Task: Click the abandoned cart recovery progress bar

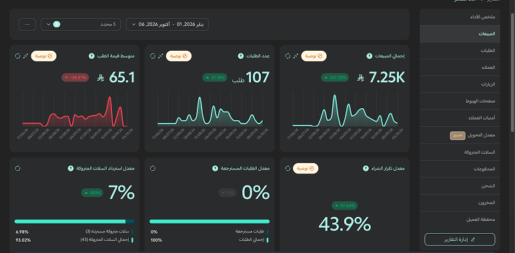Action: 75,222
